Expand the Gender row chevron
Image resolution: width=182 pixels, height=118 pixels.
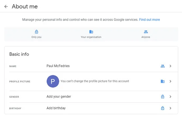(x=170, y=96)
